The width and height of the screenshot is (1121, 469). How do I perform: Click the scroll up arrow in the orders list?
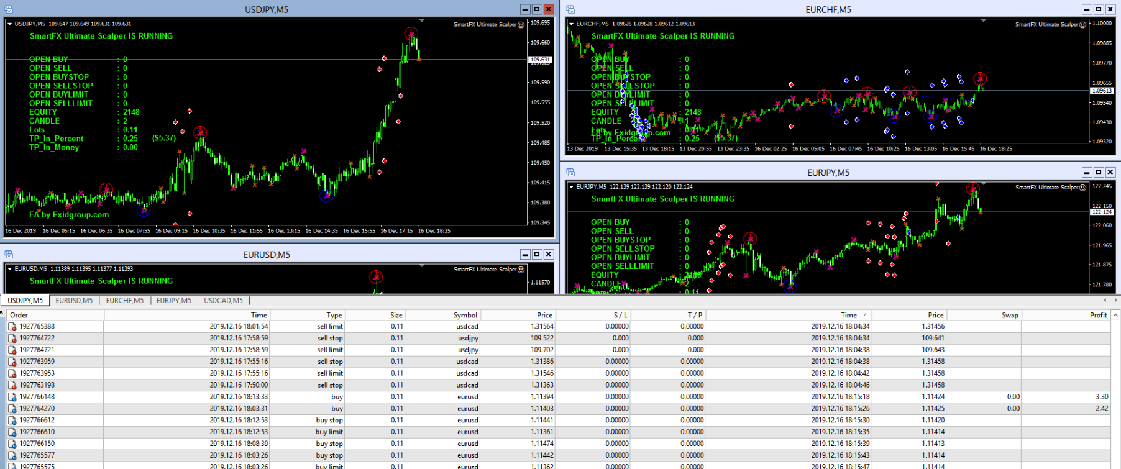coord(1115,316)
